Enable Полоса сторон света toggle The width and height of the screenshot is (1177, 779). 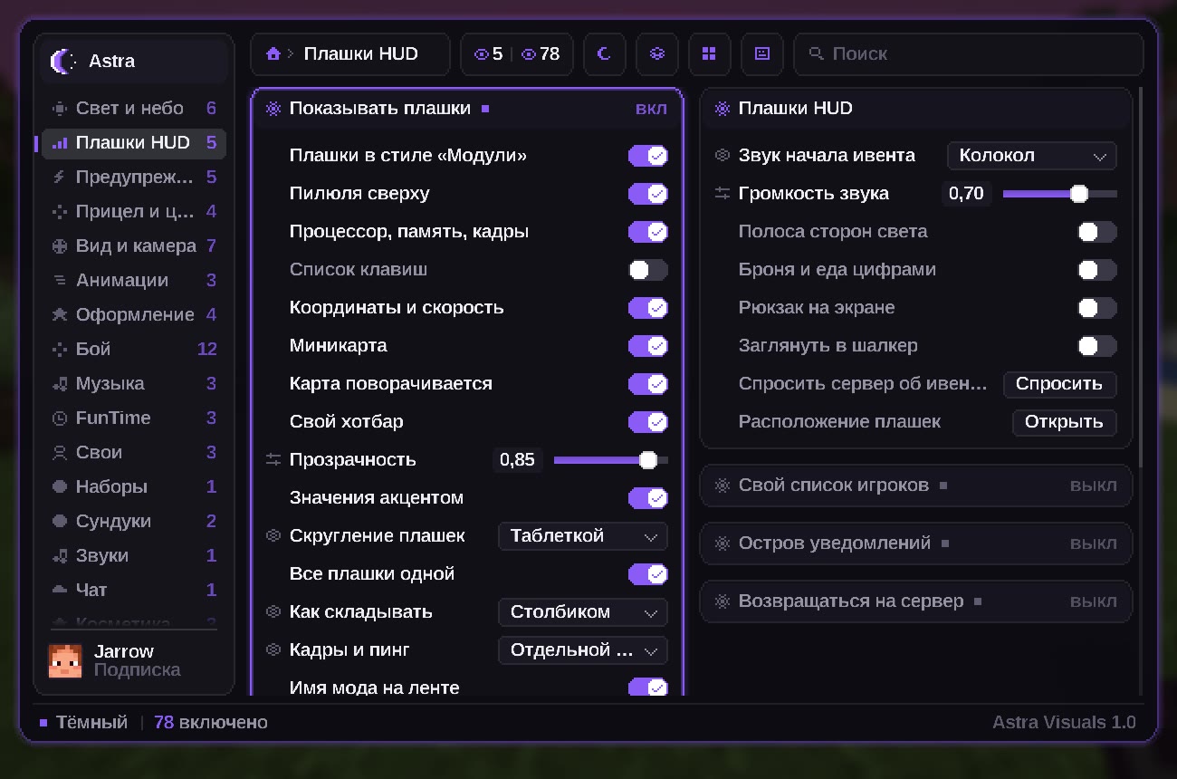coord(1097,232)
